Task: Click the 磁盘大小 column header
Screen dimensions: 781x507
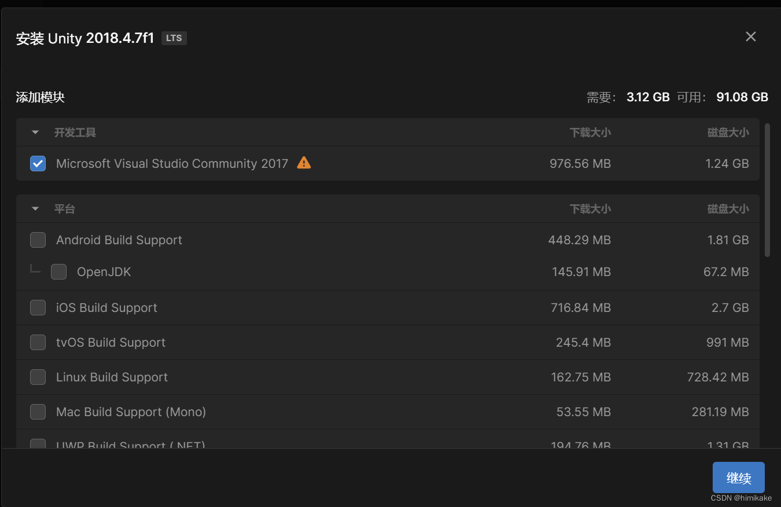Action: coord(728,132)
